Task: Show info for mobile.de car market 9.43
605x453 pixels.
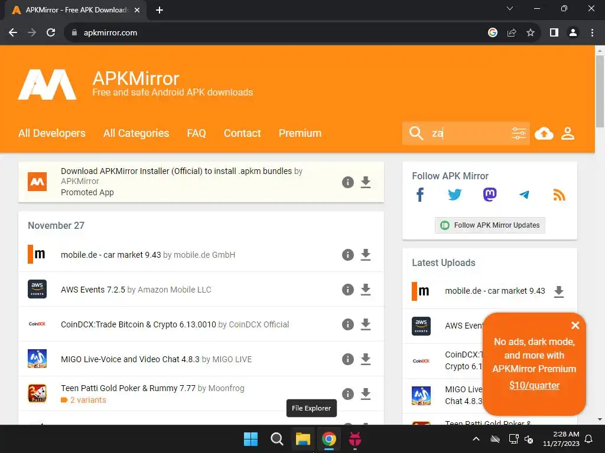Action: pyautogui.click(x=347, y=255)
